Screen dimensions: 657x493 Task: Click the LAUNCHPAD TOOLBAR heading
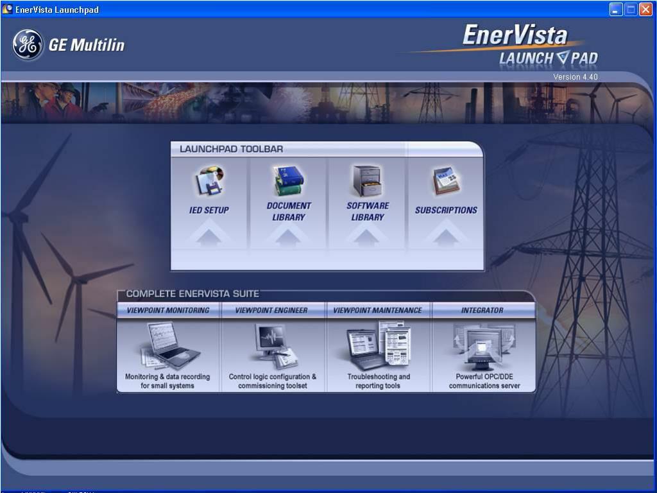click(231, 149)
